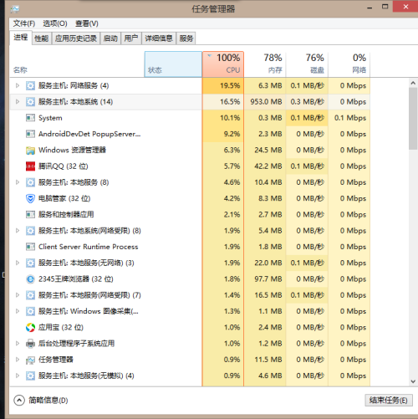Expand 服务主机: 网络服务 (4) group
This screenshot has height=419, width=418.
pyautogui.click(x=18, y=85)
